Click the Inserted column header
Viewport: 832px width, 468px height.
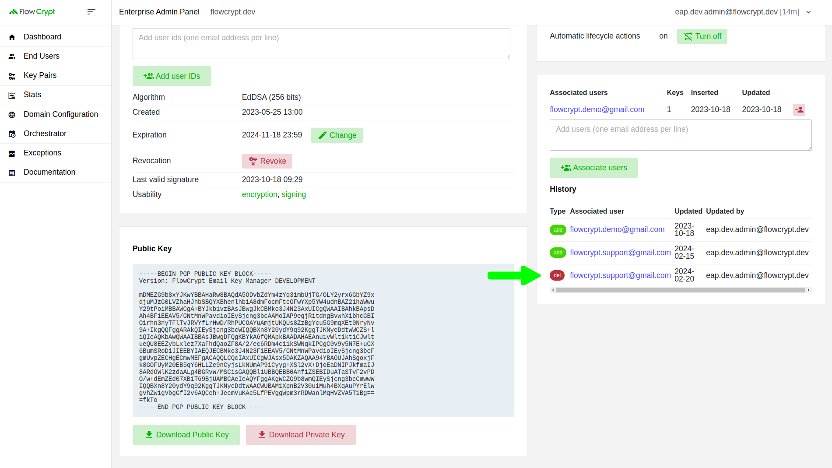coord(704,92)
